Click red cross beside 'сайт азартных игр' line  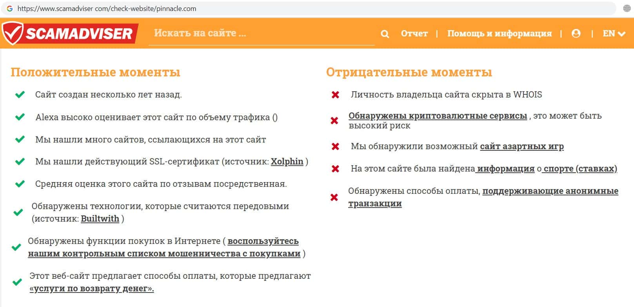pyautogui.click(x=335, y=146)
